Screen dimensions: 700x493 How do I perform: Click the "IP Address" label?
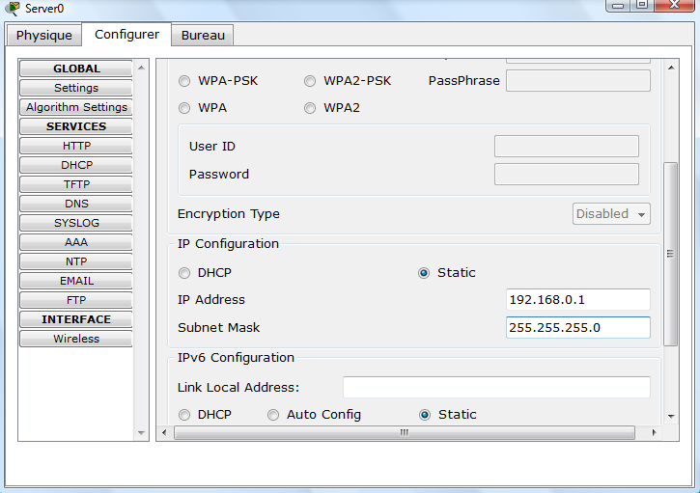click(x=211, y=300)
